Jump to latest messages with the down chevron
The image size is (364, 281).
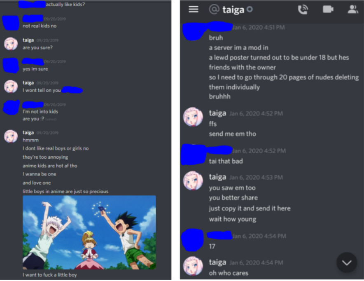[347, 262]
